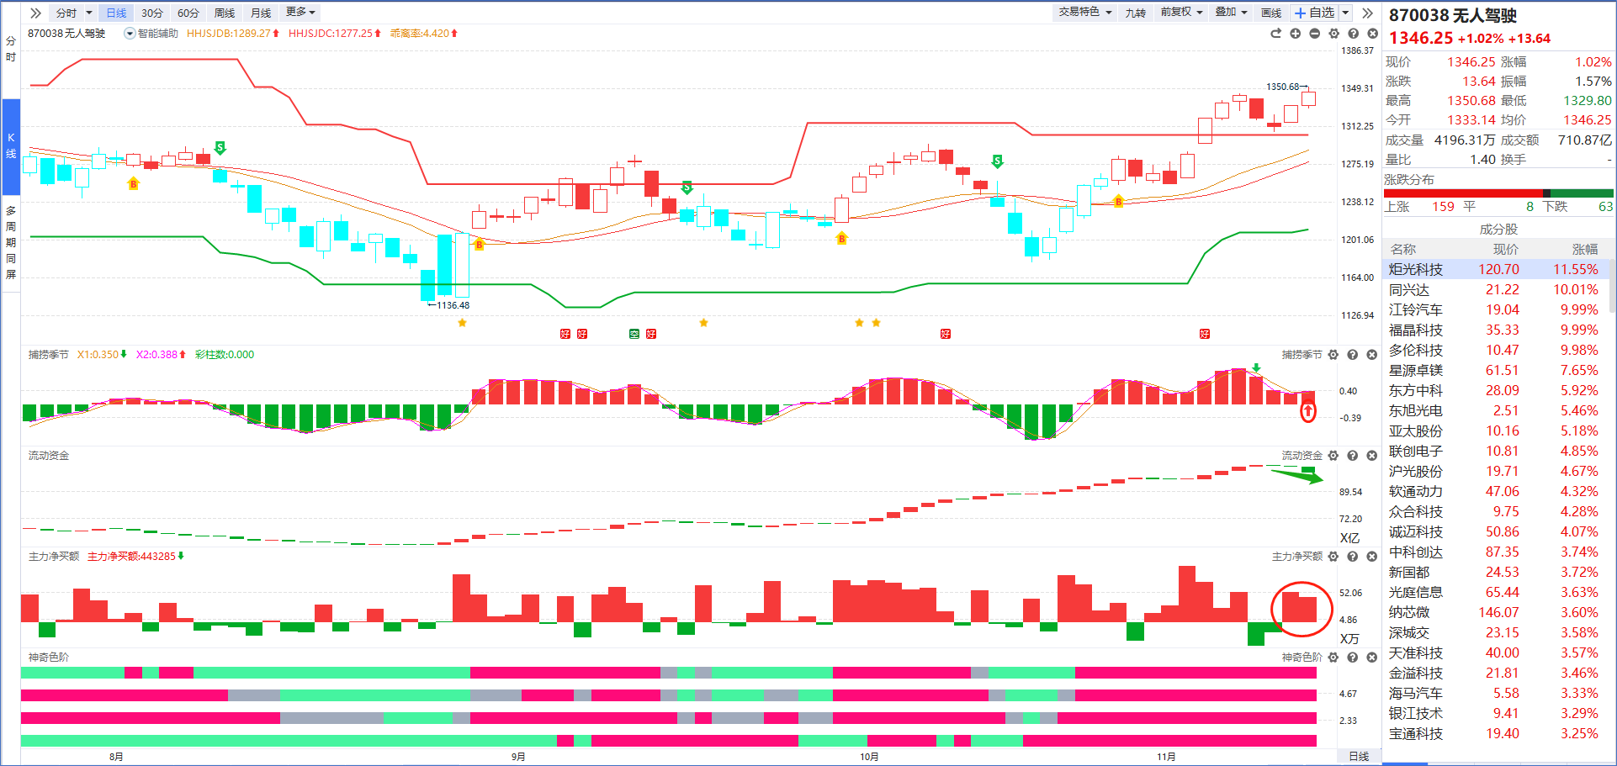The image size is (1617, 766).
Task: Open the 叠加 overlay dropdown
Action: 1231,12
